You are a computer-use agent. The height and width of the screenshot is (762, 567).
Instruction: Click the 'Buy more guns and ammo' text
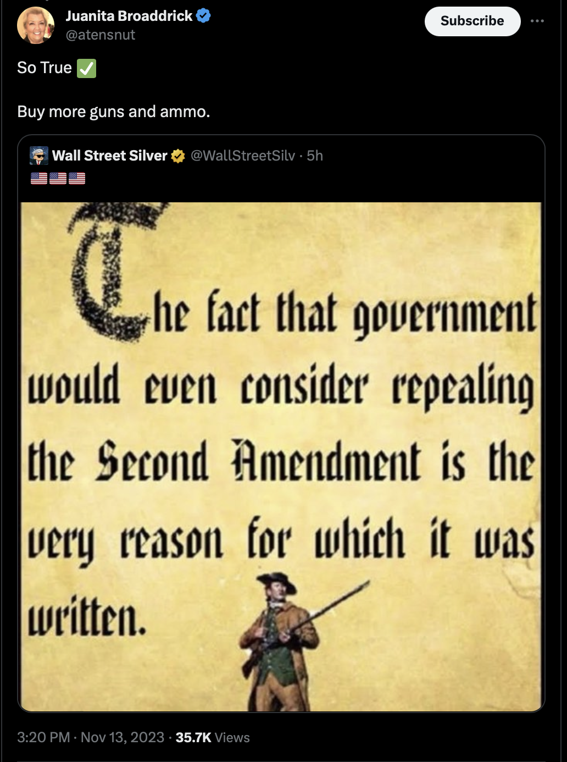pos(114,112)
